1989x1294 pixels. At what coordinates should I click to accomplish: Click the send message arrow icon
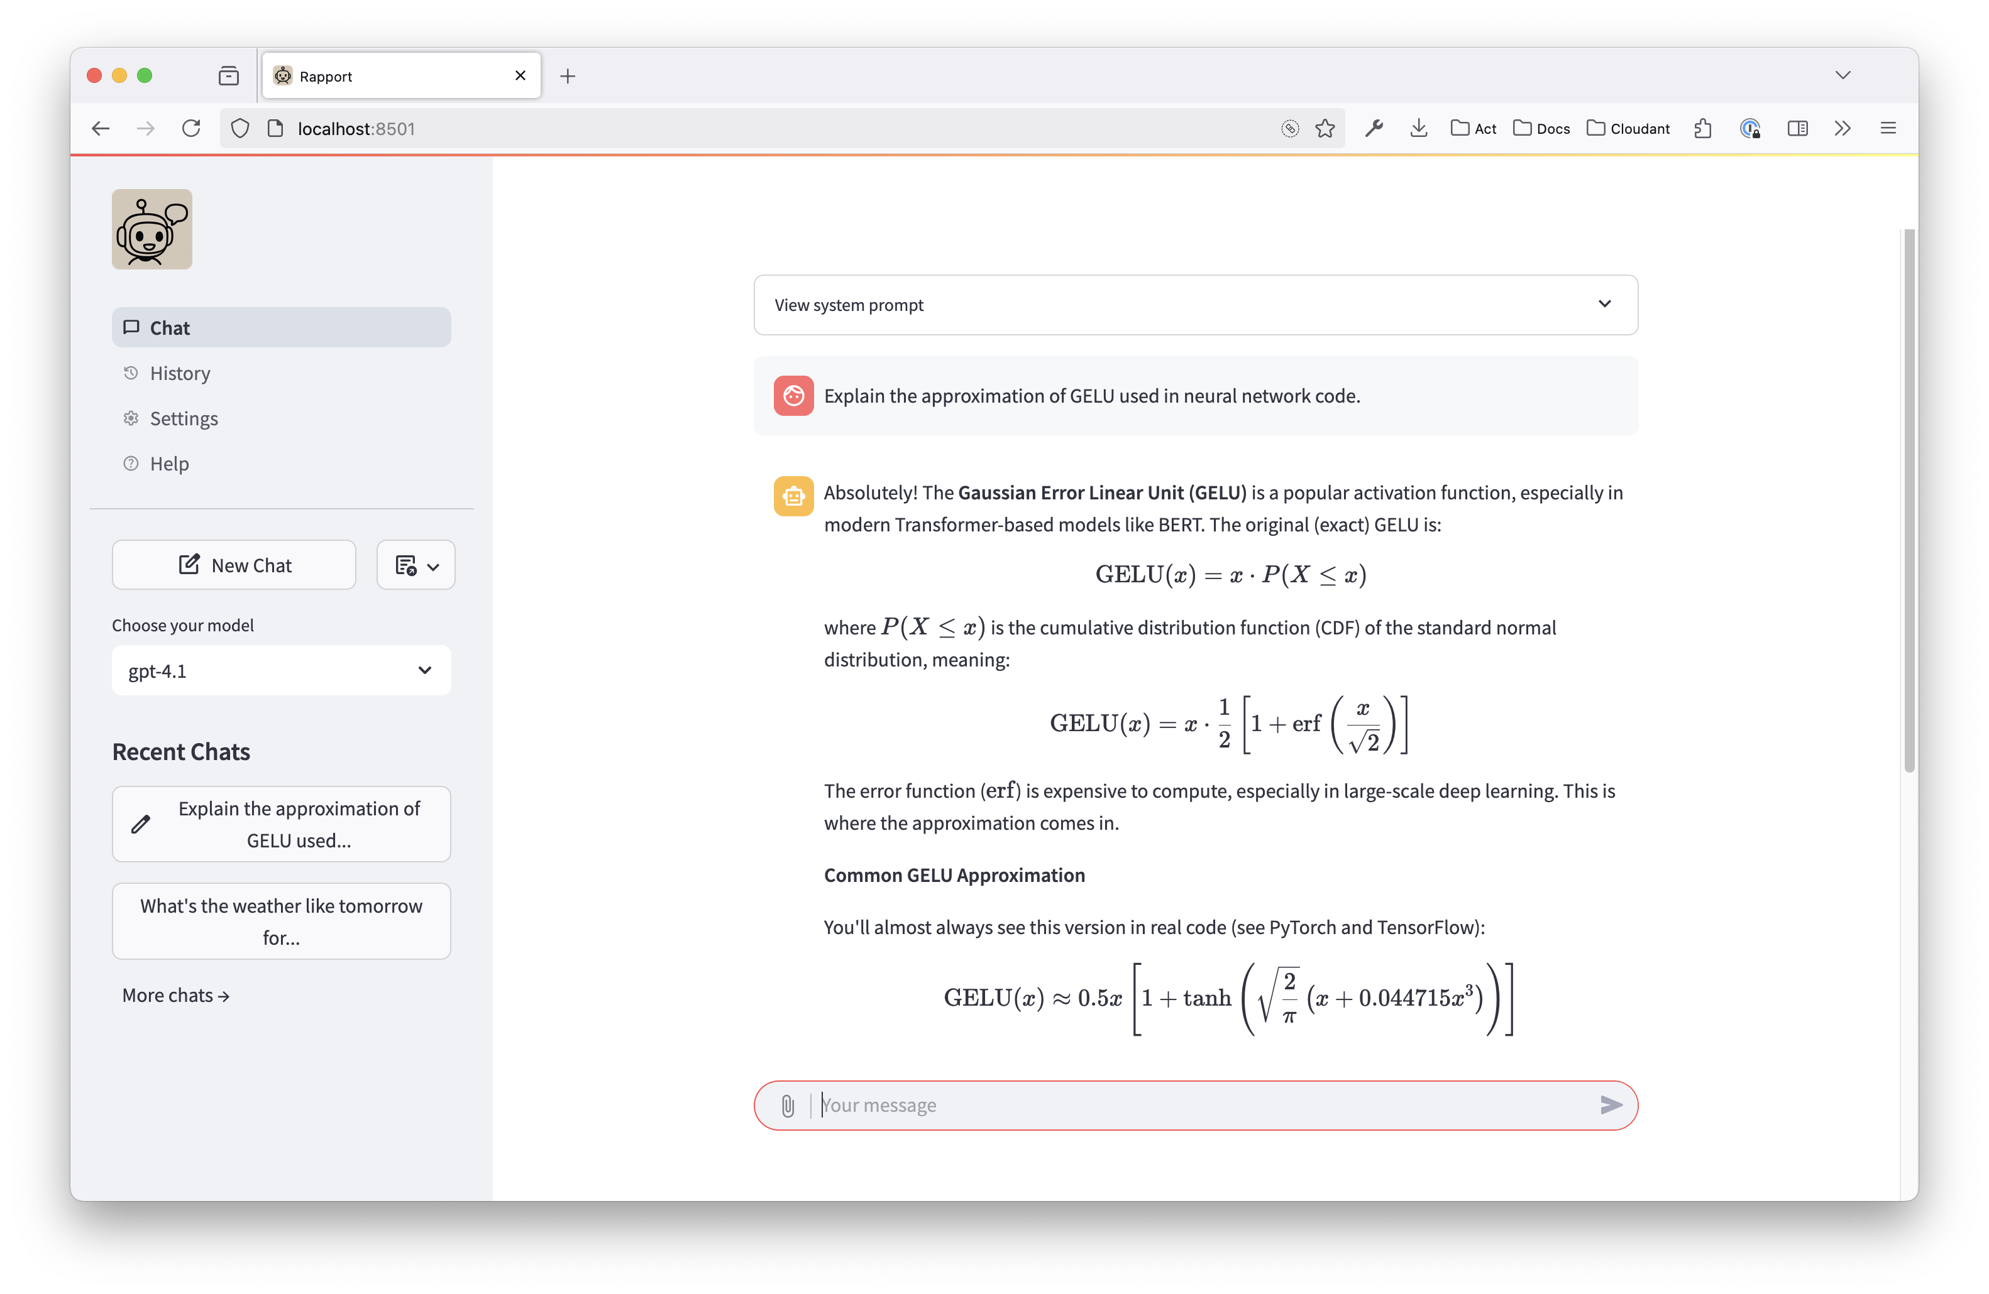click(1611, 1106)
